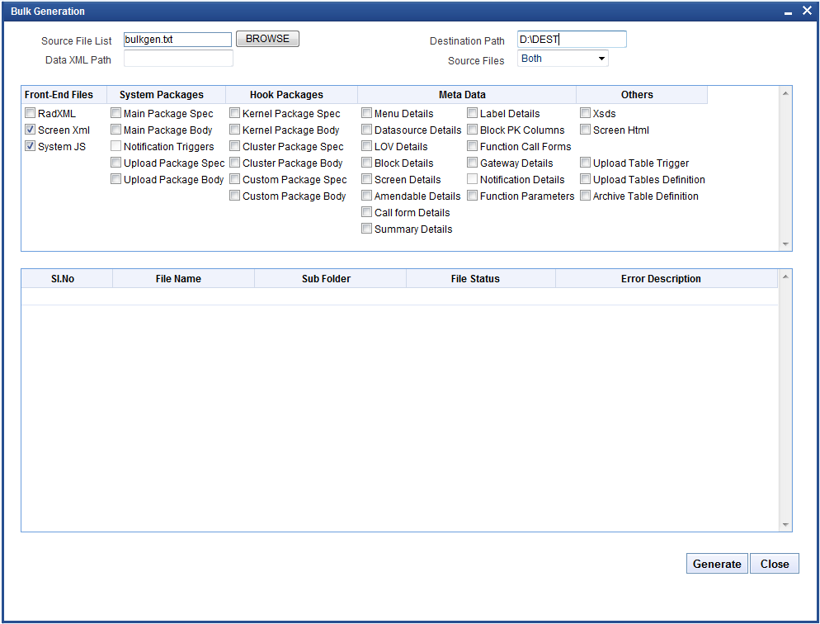Screen dimensions: 820x624
Task: Tick Upload Table Trigger checkbox
Action: pos(585,163)
